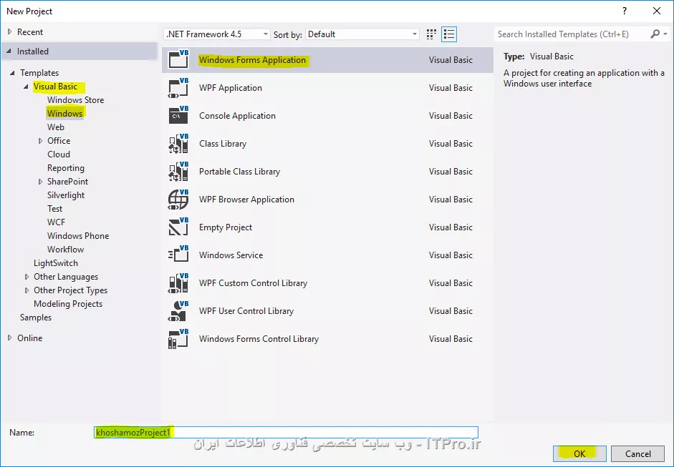Select the WPF Custom Control Library name

point(253,283)
